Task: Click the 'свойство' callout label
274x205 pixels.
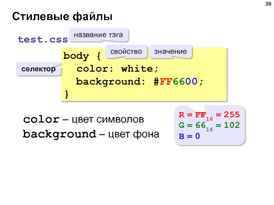Action: click(x=126, y=52)
